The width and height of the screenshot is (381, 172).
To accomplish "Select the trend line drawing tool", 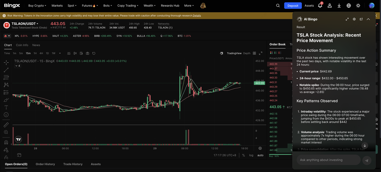I will 6,70.
